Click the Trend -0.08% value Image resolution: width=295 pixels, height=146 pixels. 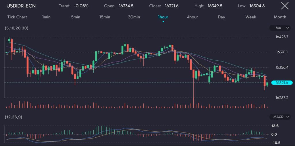pyautogui.click(x=81, y=6)
